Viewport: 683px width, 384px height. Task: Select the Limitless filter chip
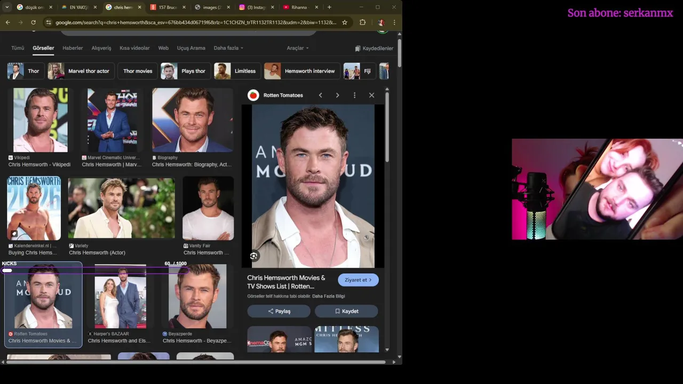(x=237, y=71)
